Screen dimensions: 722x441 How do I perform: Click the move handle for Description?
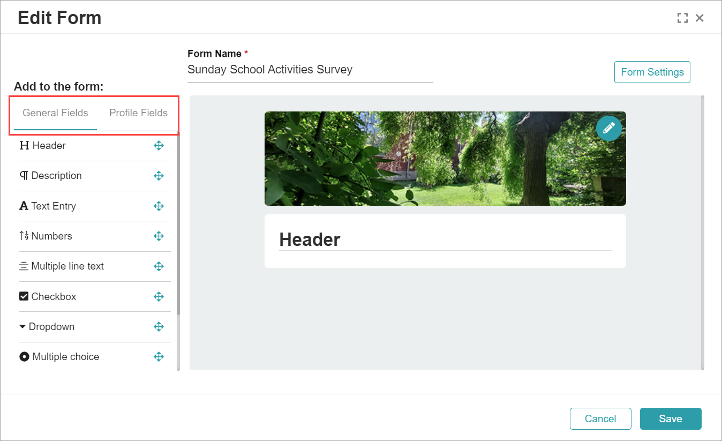tap(159, 176)
